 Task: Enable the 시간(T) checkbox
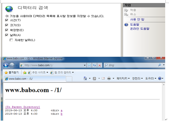[x=7, y=20]
